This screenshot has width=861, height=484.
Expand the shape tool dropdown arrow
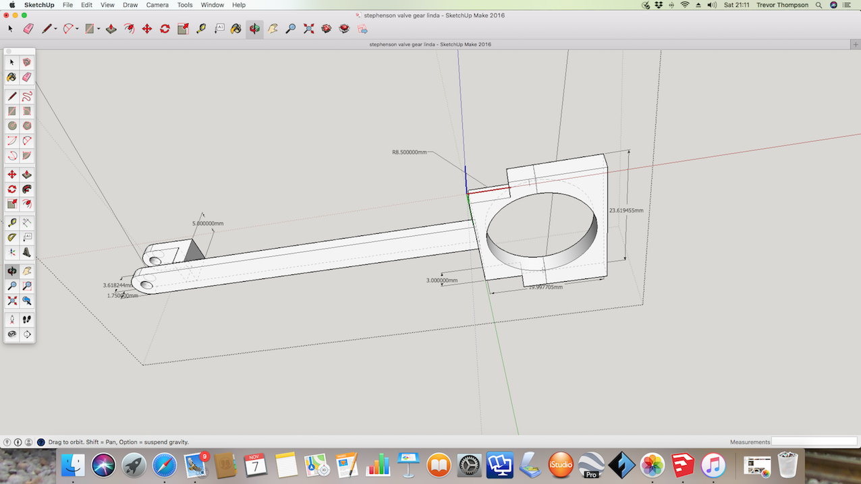[x=98, y=29]
